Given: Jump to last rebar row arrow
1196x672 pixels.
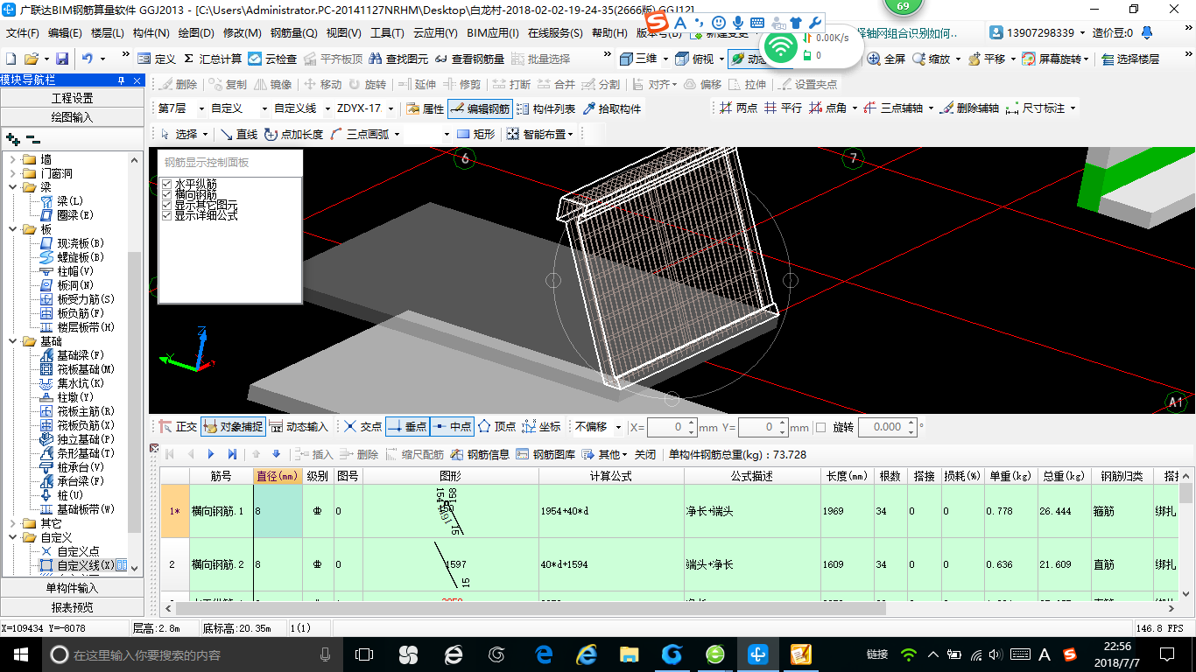Looking at the screenshot, I should pos(232,454).
